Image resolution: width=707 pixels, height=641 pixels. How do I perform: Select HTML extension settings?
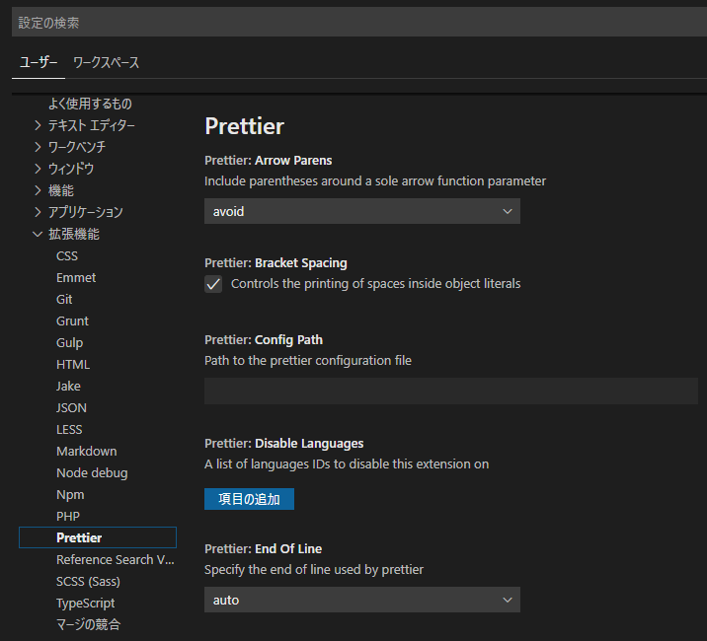click(73, 365)
